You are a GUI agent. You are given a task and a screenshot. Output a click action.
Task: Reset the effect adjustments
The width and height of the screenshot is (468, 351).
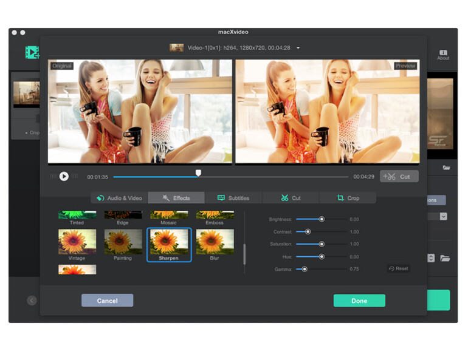click(399, 268)
